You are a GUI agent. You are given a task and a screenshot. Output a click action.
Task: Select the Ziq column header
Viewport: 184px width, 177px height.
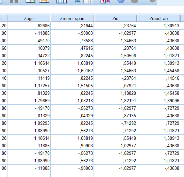(x=115, y=18)
